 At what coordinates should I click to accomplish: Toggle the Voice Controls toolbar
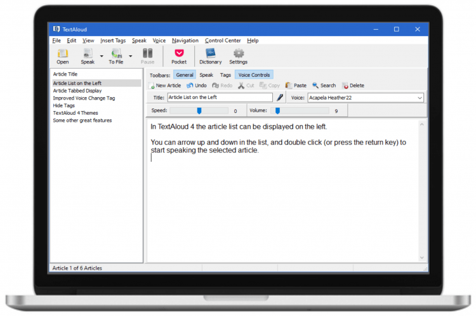coord(254,75)
